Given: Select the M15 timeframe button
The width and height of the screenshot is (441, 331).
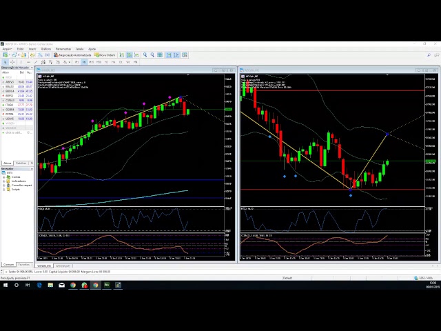Looking at the screenshot, I should (x=91, y=62).
